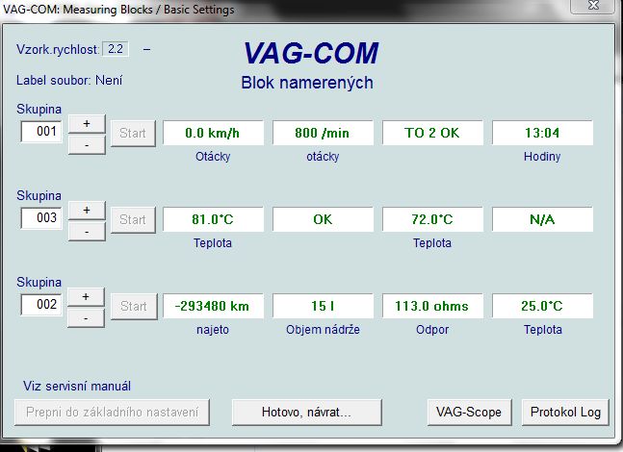Screen dimensions: 623x452
Task: Select the N/A value
Action: click(542, 219)
